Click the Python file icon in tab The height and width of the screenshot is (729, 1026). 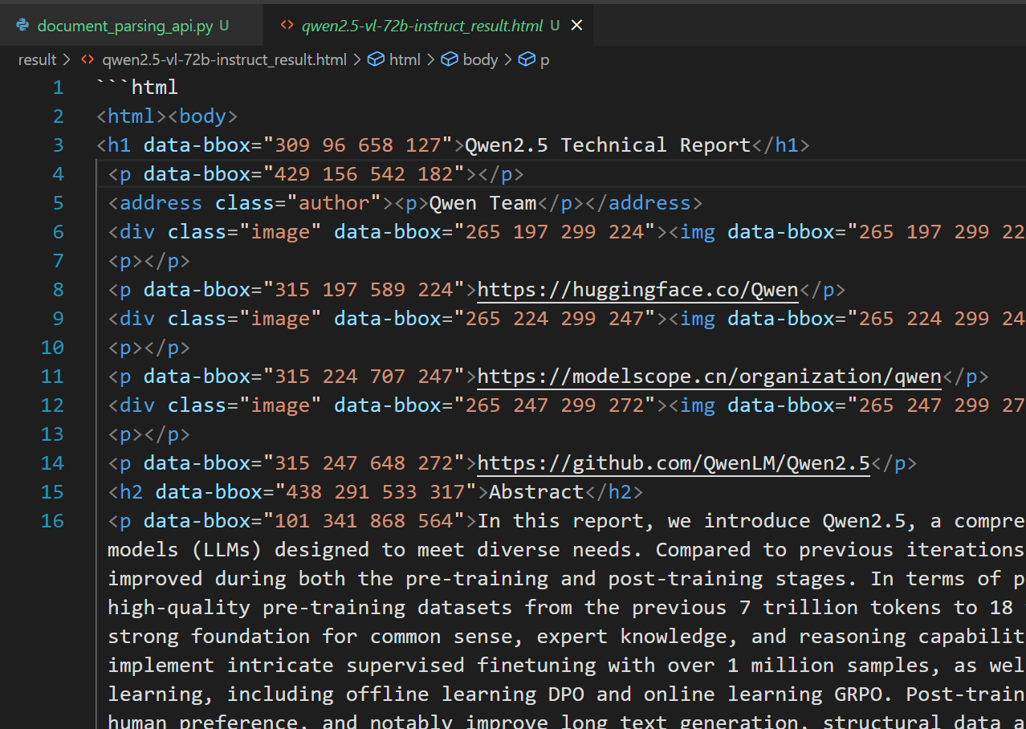click(22, 26)
